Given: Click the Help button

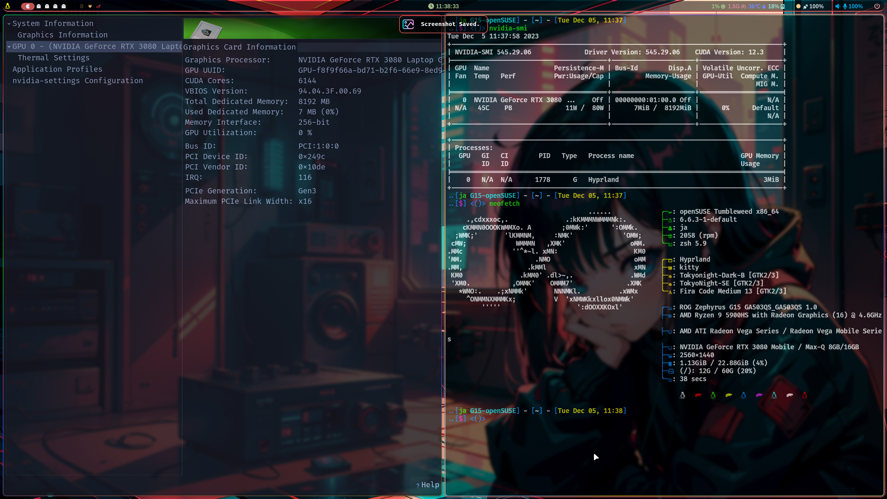Looking at the screenshot, I should click(x=428, y=485).
